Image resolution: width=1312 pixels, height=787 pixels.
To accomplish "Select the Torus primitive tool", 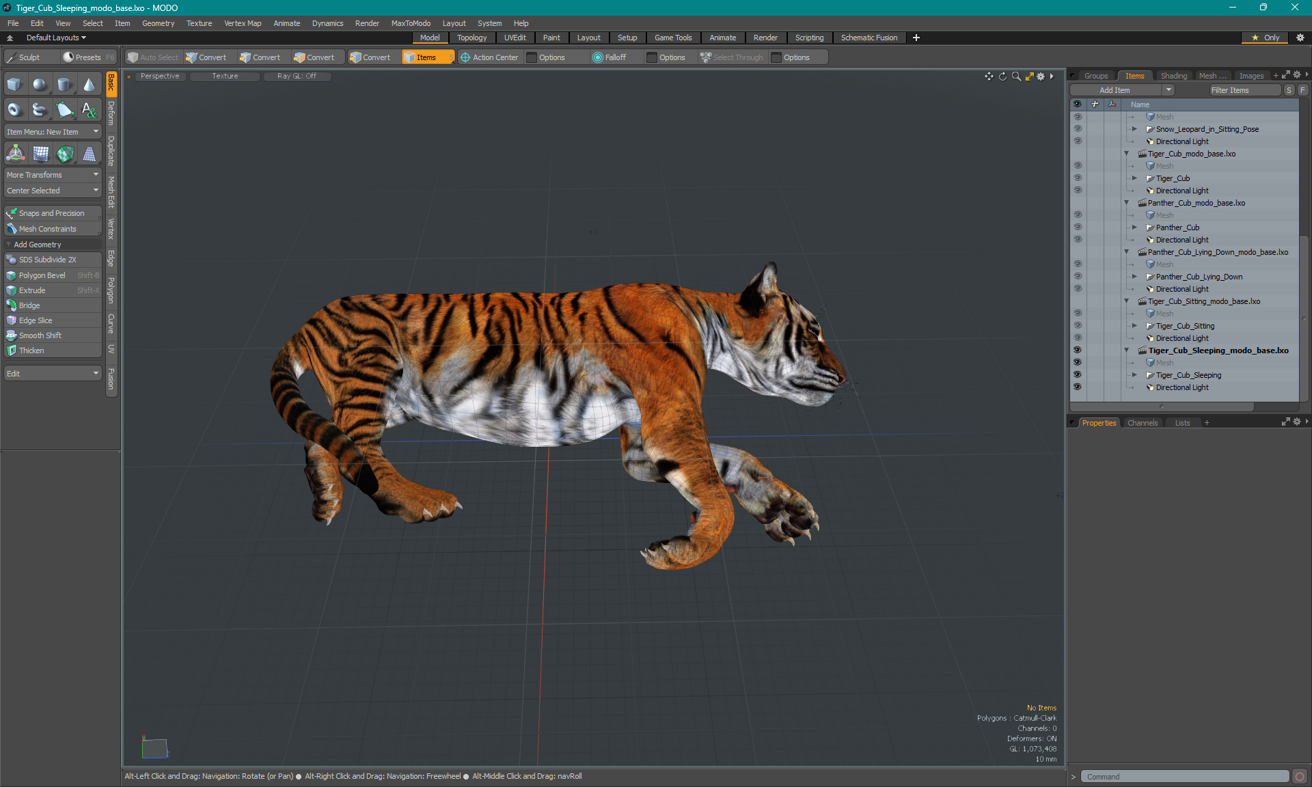I will point(15,109).
